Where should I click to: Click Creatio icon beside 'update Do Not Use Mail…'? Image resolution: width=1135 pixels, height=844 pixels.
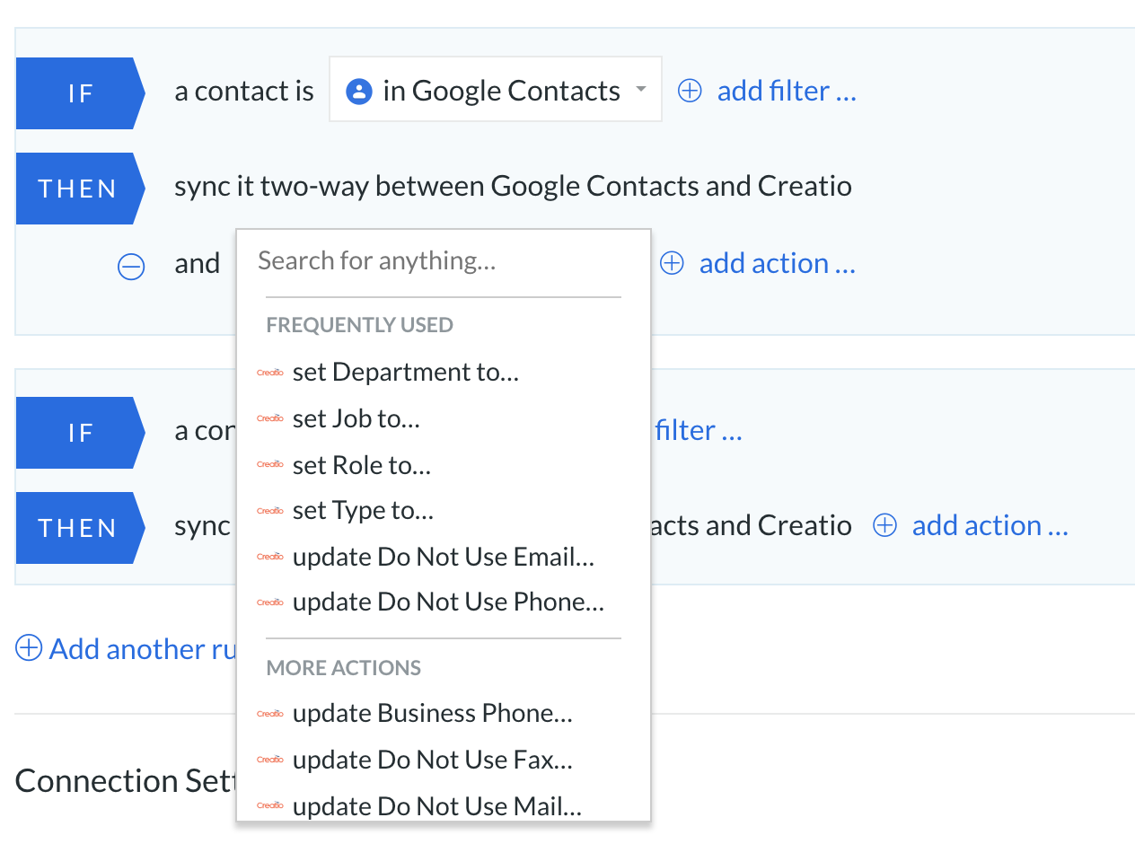point(270,806)
